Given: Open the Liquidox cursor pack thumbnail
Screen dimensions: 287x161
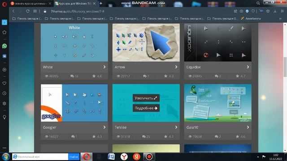Looking at the screenshot, I should pyautogui.click(x=218, y=42).
